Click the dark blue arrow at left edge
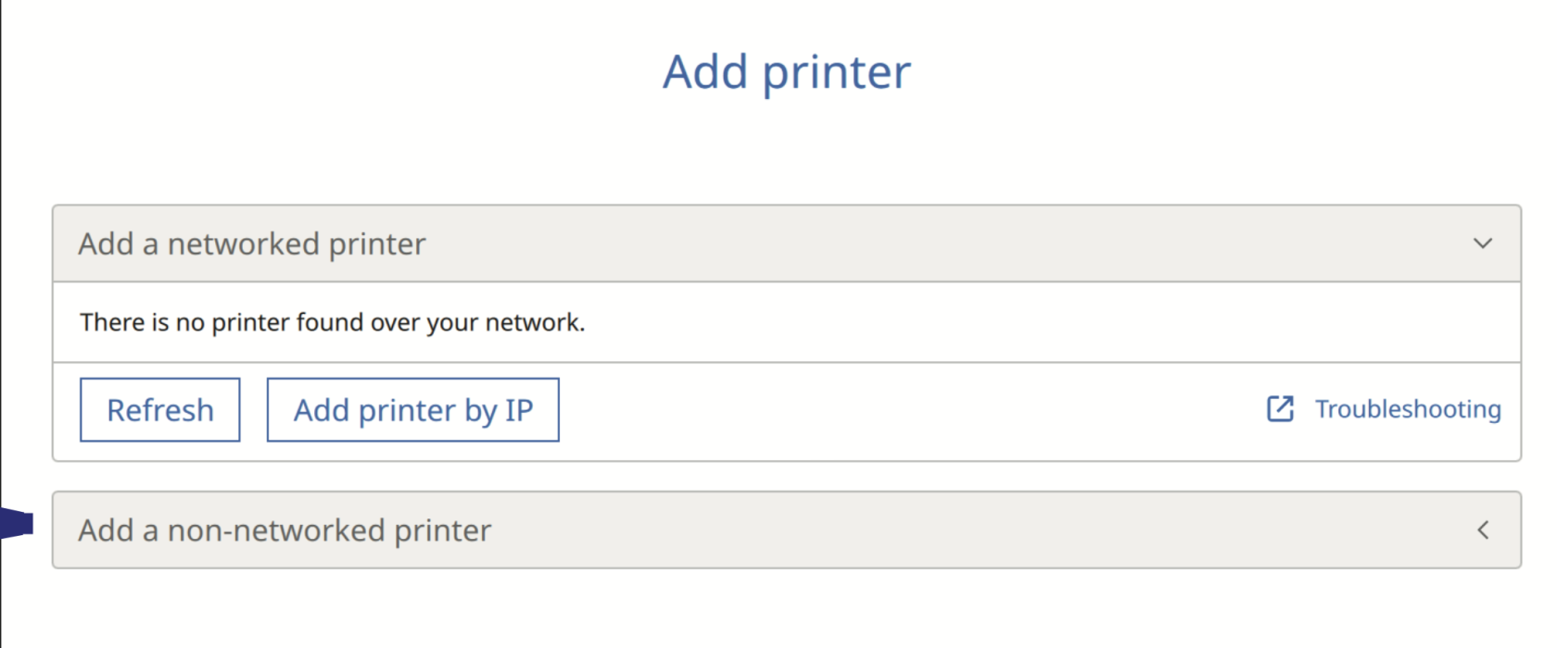 point(17,524)
